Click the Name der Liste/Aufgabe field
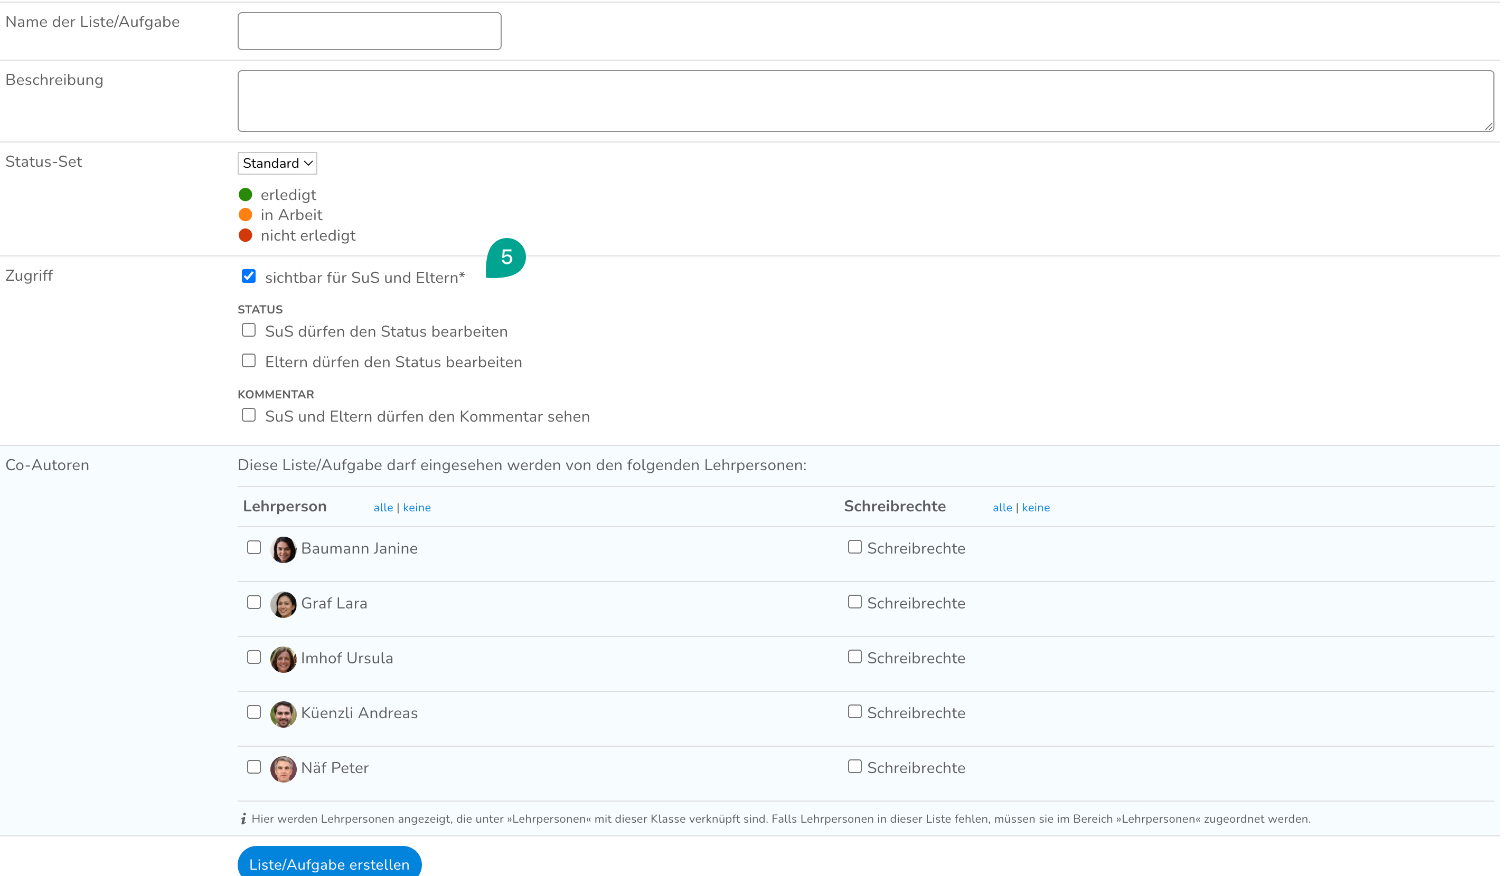Viewport: 1505px width, 876px height. coord(370,31)
